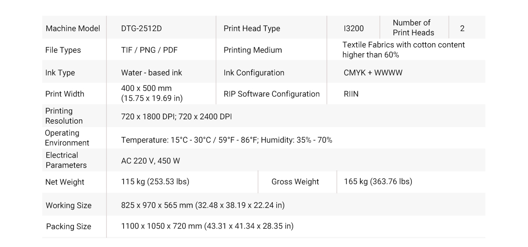The height and width of the screenshot is (247, 528).
Task: Click the AC 220 V, 450 W value
Action: [x=150, y=161]
